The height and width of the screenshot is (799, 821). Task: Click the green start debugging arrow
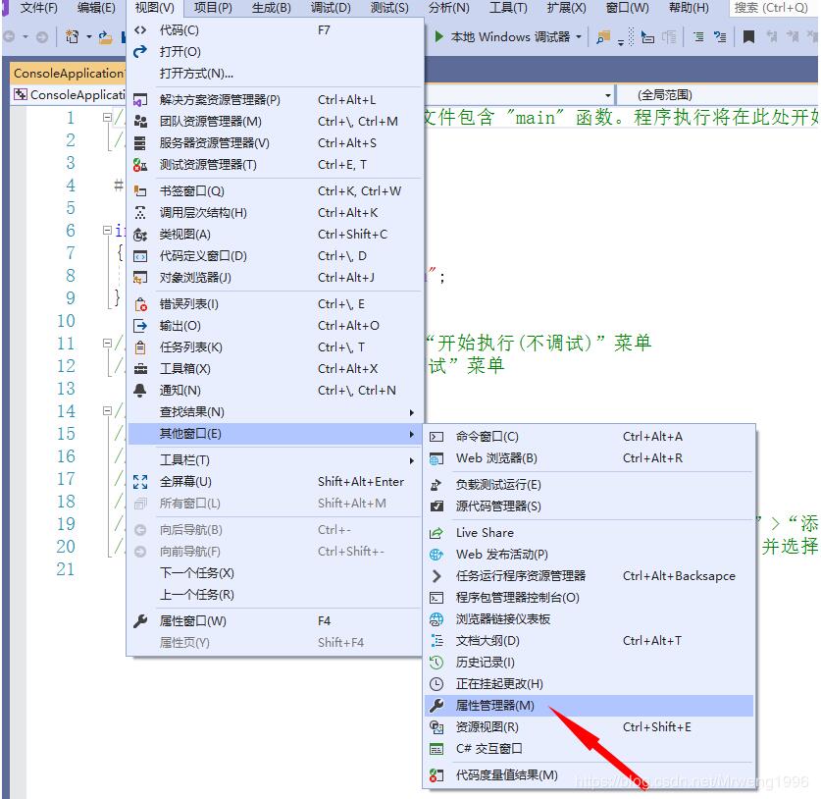(438, 36)
